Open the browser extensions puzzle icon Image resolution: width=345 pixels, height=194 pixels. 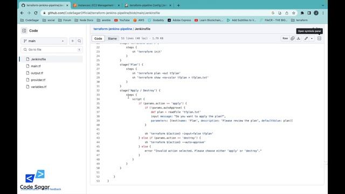point(302,13)
